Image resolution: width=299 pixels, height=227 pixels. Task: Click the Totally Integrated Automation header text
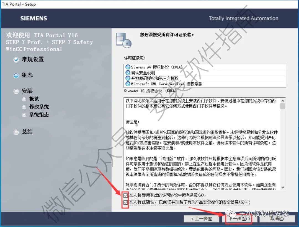[x=244, y=18]
